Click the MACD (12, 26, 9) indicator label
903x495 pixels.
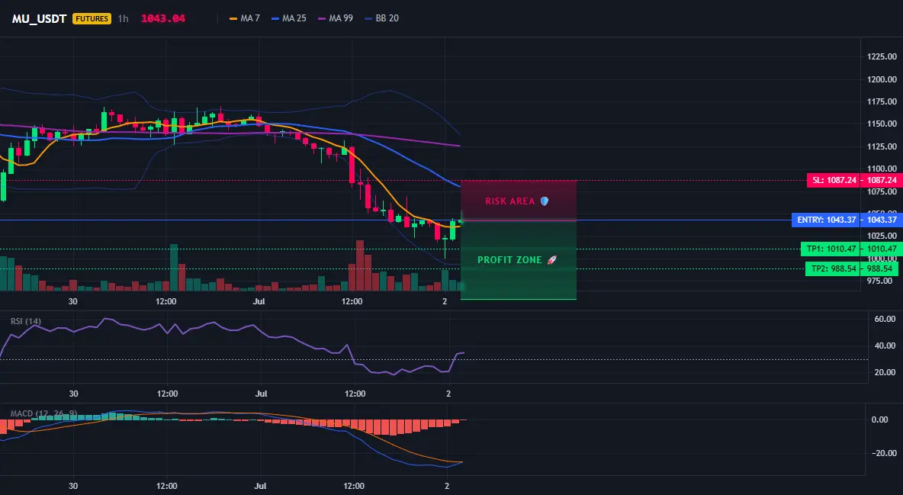point(43,413)
